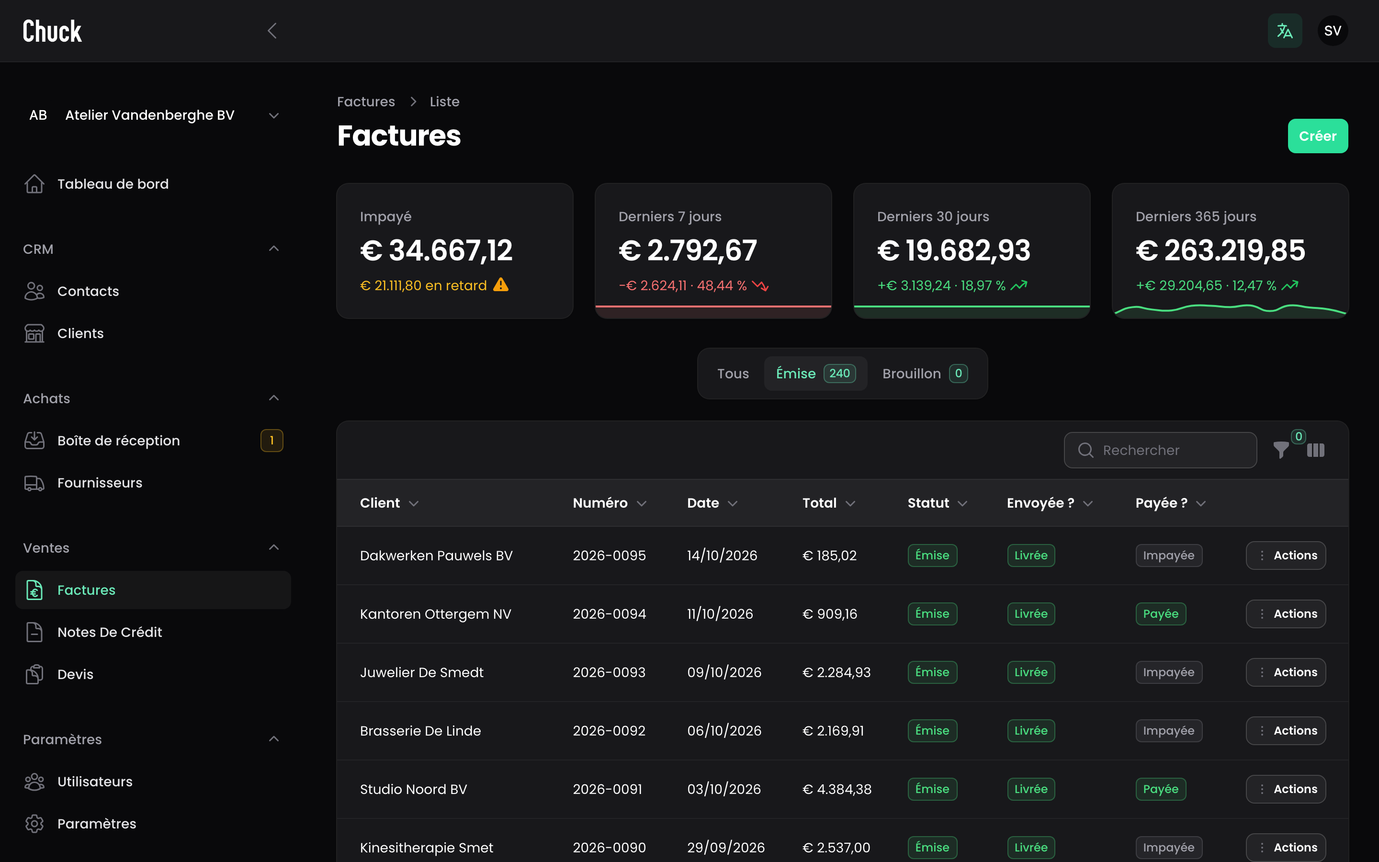Click the Devis clipboard icon
This screenshot has width=1379, height=862.
pyautogui.click(x=34, y=674)
